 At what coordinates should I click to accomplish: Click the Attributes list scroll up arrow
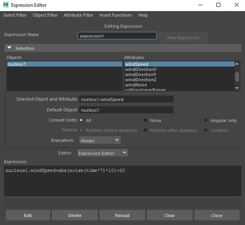237,64
